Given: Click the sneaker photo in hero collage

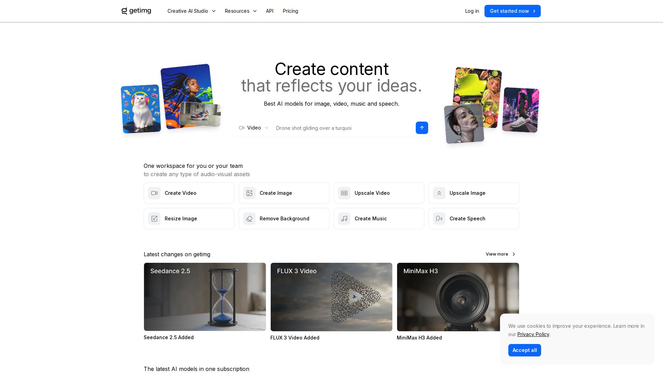Looking at the screenshot, I should pos(200,114).
